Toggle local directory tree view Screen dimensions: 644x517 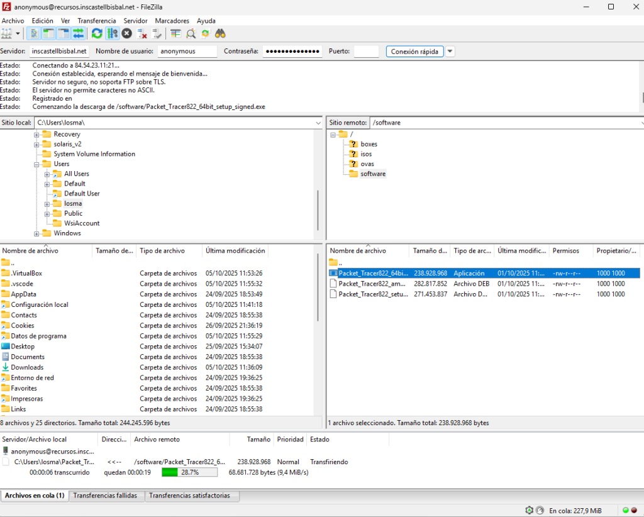(48, 33)
